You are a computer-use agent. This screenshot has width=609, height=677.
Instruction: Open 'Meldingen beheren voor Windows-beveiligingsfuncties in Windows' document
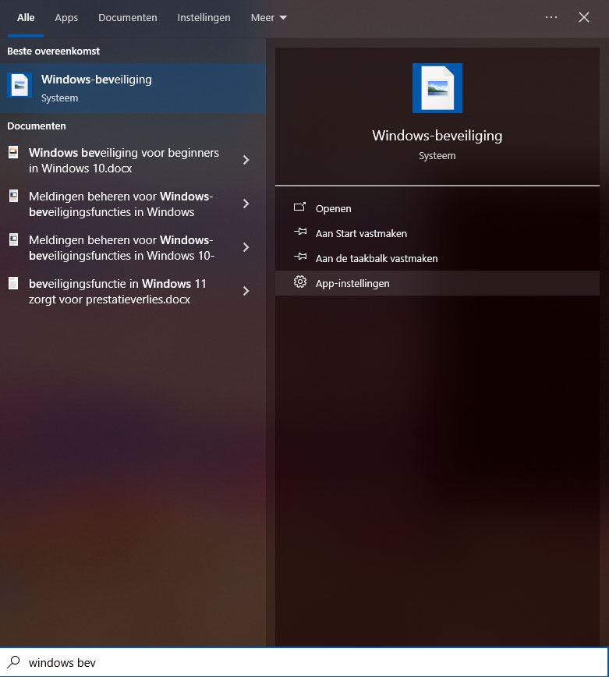pos(121,204)
